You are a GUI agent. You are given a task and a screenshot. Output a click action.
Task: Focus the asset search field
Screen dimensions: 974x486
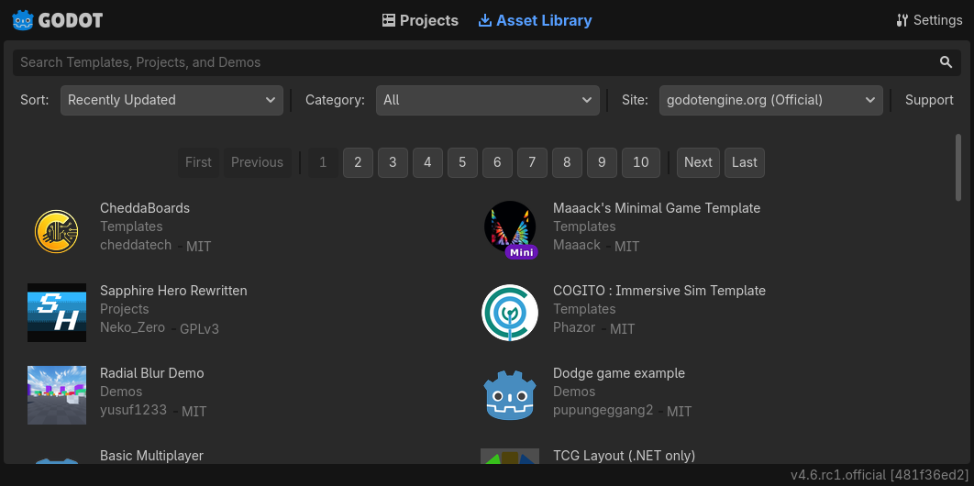pos(468,62)
